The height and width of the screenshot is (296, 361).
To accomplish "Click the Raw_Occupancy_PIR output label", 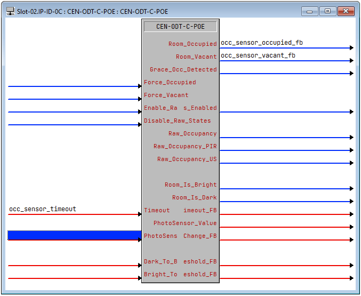I will pos(185,146).
